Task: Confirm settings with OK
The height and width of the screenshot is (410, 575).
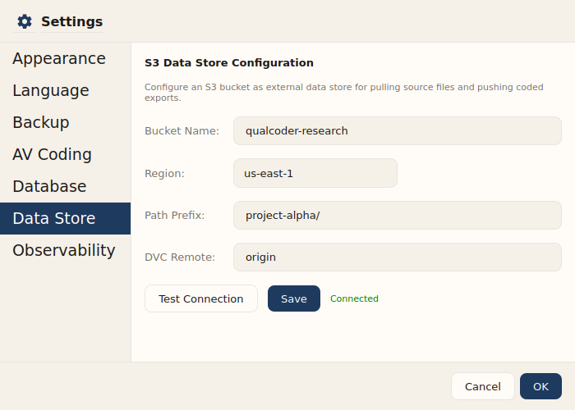Action: click(x=540, y=386)
